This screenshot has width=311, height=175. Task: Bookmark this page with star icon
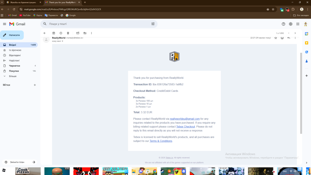(273, 9)
